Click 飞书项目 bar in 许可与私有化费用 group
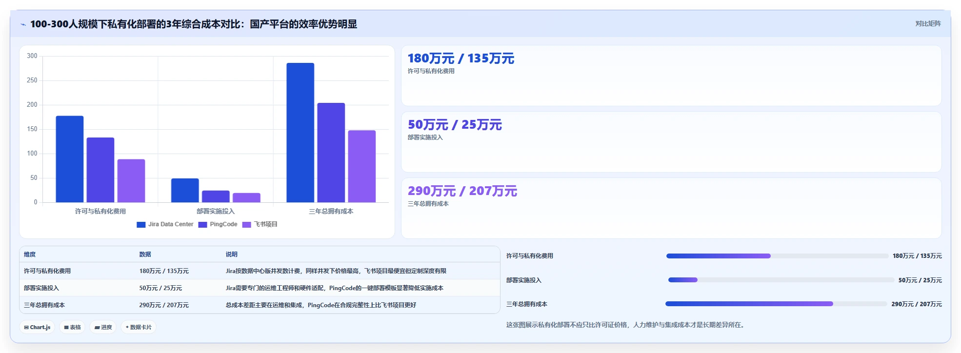The height and width of the screenshot is (353, 961). click(x=131, y=181)
